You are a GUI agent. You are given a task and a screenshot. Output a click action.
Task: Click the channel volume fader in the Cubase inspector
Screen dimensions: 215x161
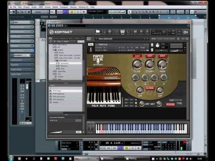point(27,87)
